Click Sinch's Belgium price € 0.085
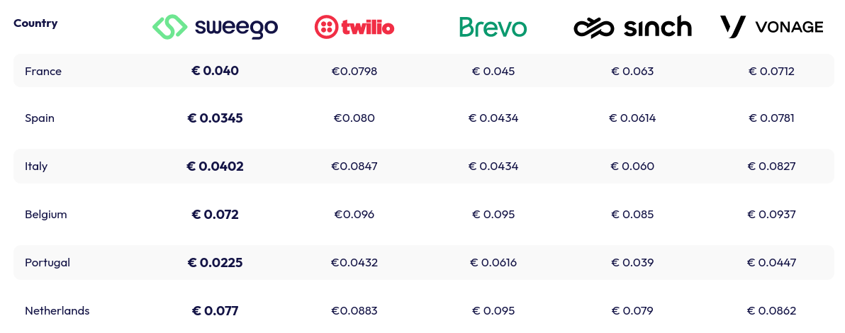The width and height of the screenshot is (845, 333). tap(632, 215)
